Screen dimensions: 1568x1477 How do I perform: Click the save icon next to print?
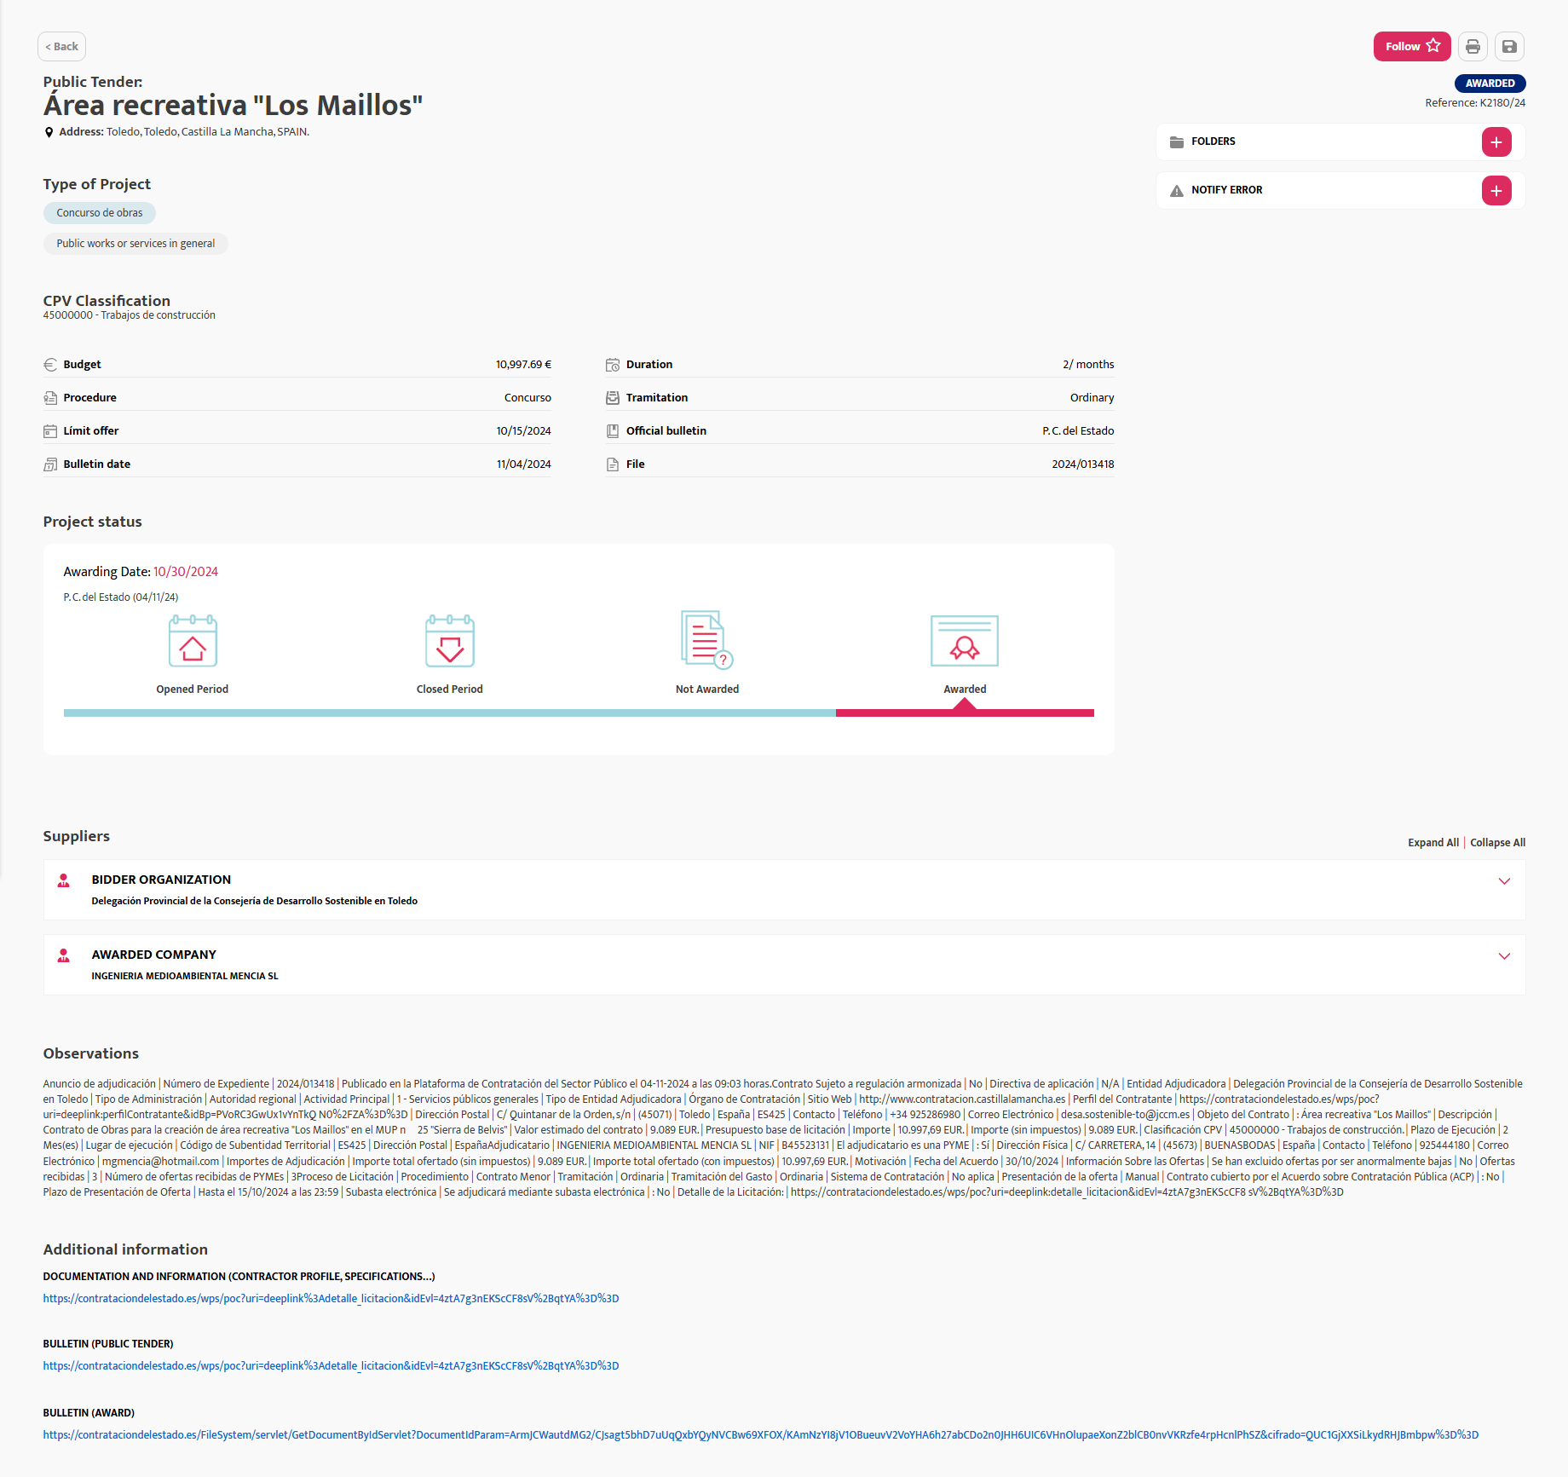[x=1509, y=46]
